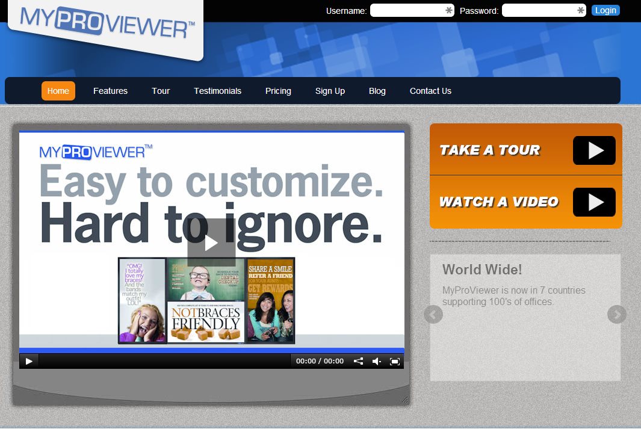Enter fullscreen mode on the video player
The height and width of the screenshot is (429, 641).
[394, 361]
